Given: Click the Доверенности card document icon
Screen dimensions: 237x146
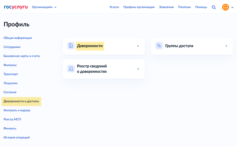Looking at the screenshot, I should (x=71, y=46).
